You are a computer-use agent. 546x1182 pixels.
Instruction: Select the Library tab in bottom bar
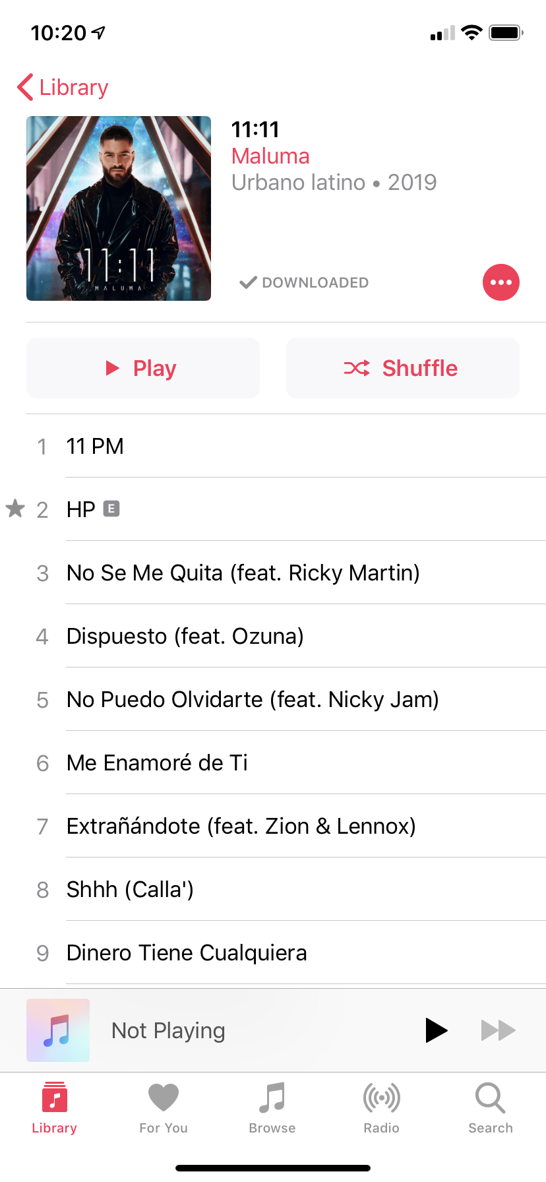[x=55, y=1108]
